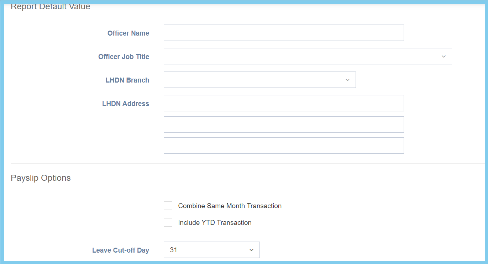Enable the Include YTD Transaction checkbox
Viewport: 488px width, 264px height.
coord(168,222)
